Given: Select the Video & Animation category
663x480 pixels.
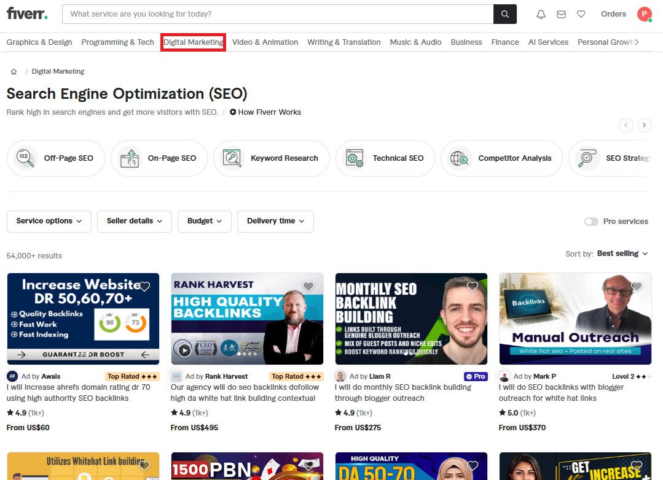Looking at the screenshot, I should (265, 42).
